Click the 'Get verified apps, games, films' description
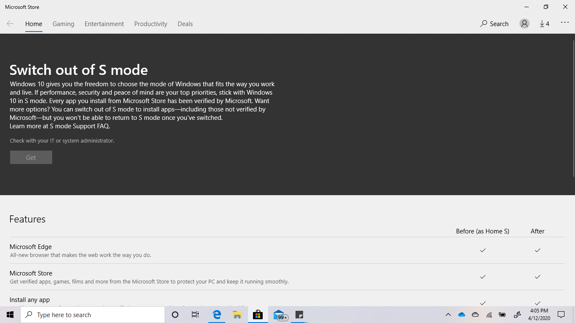 [149, 282]
